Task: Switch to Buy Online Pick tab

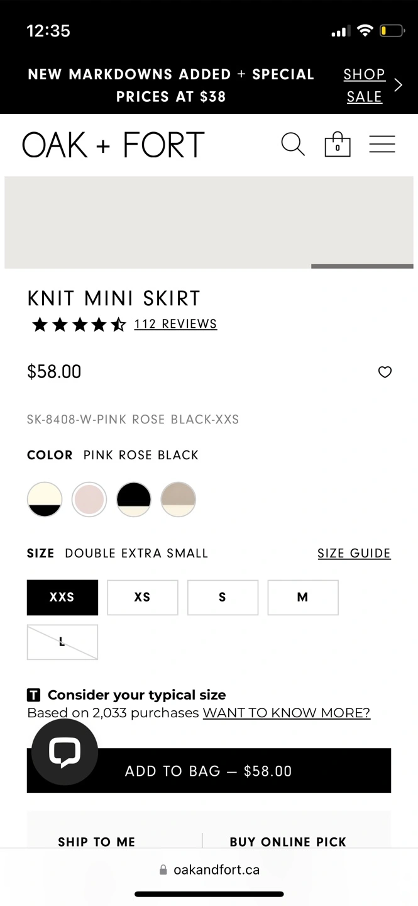Action: (x=288, y=842)
